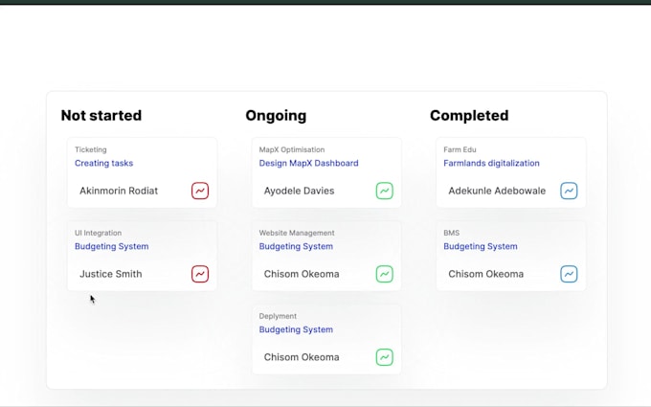651x407 pixels.
Task: Click green trend icon on Website Management card
Action: pos(384,274)
